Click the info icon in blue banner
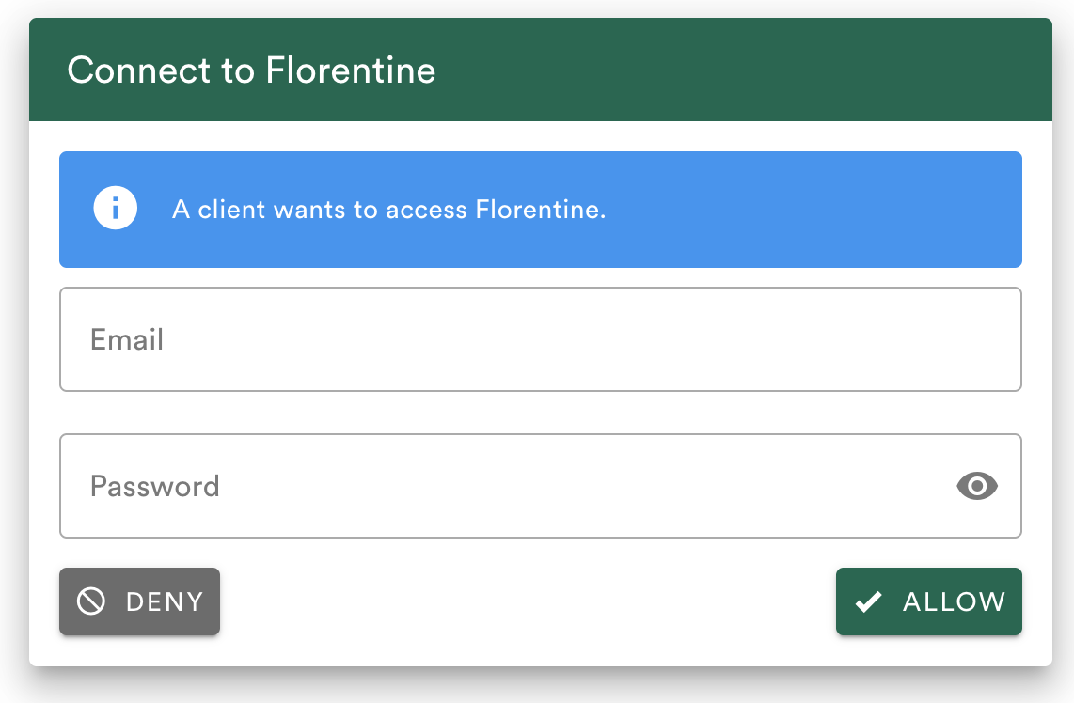 115,209
